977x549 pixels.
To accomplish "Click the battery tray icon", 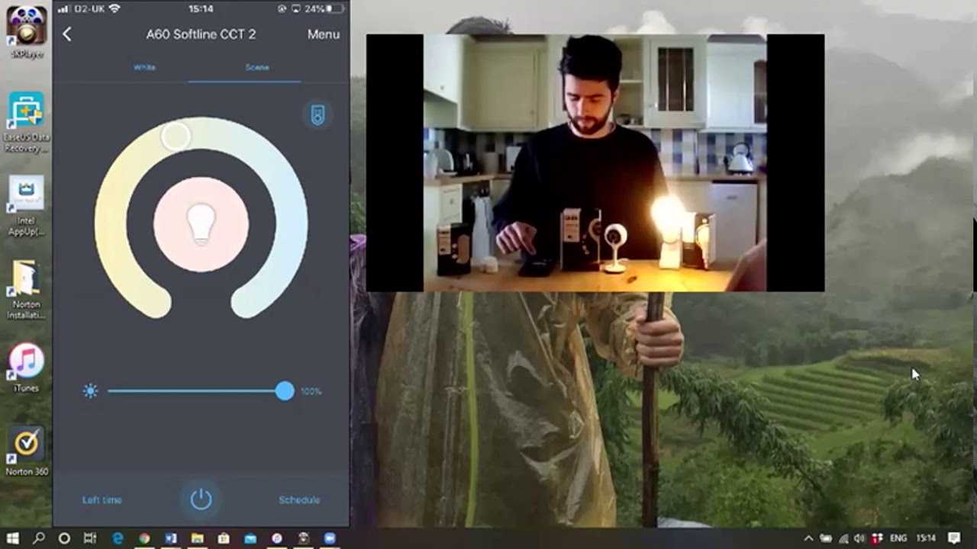I will [x=827, y=538].
